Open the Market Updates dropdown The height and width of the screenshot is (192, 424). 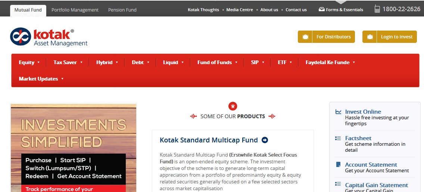41,79
